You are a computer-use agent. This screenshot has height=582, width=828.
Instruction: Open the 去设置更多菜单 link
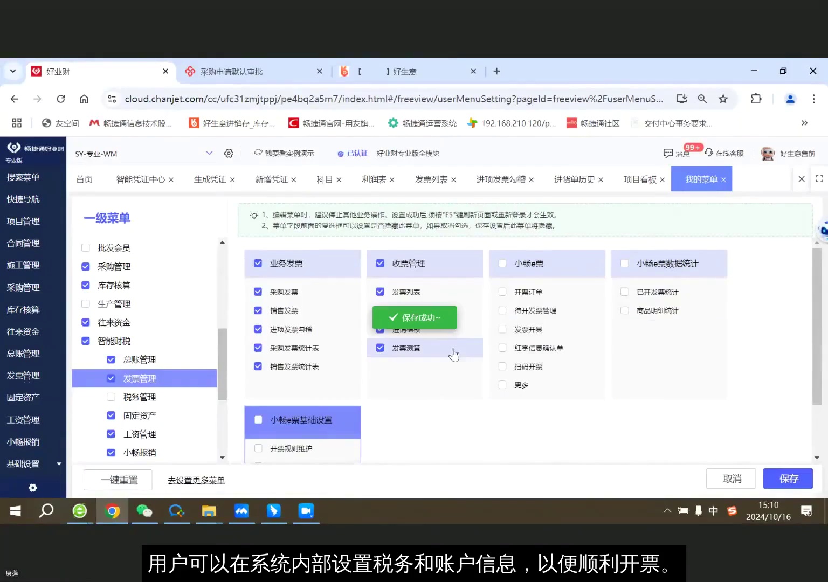[196, 480]
